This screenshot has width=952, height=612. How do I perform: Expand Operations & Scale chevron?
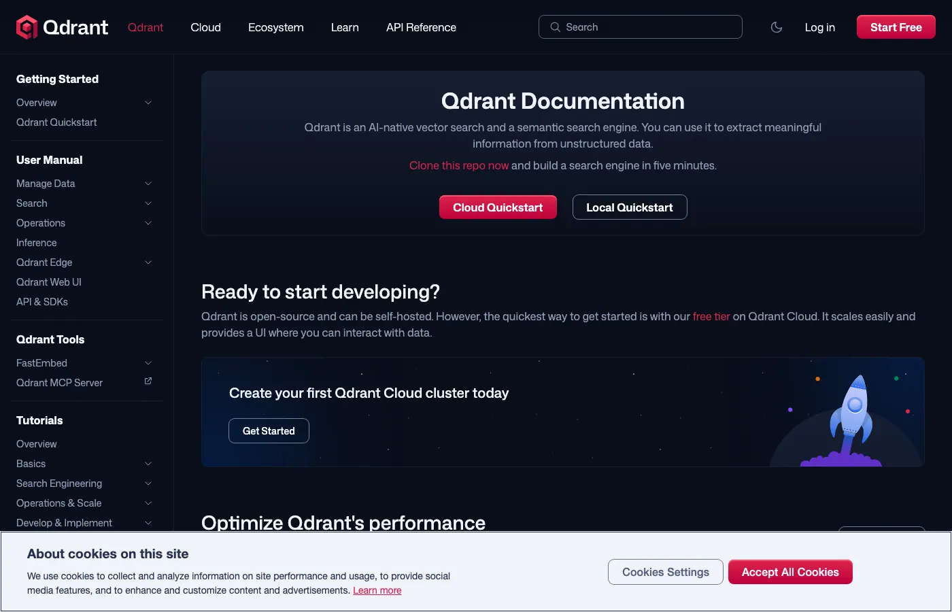point(148,503)
